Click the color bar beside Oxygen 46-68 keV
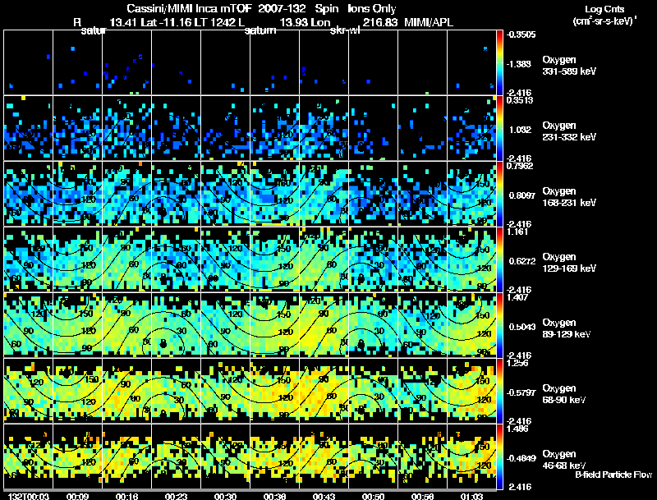 [x=501, y=456]
